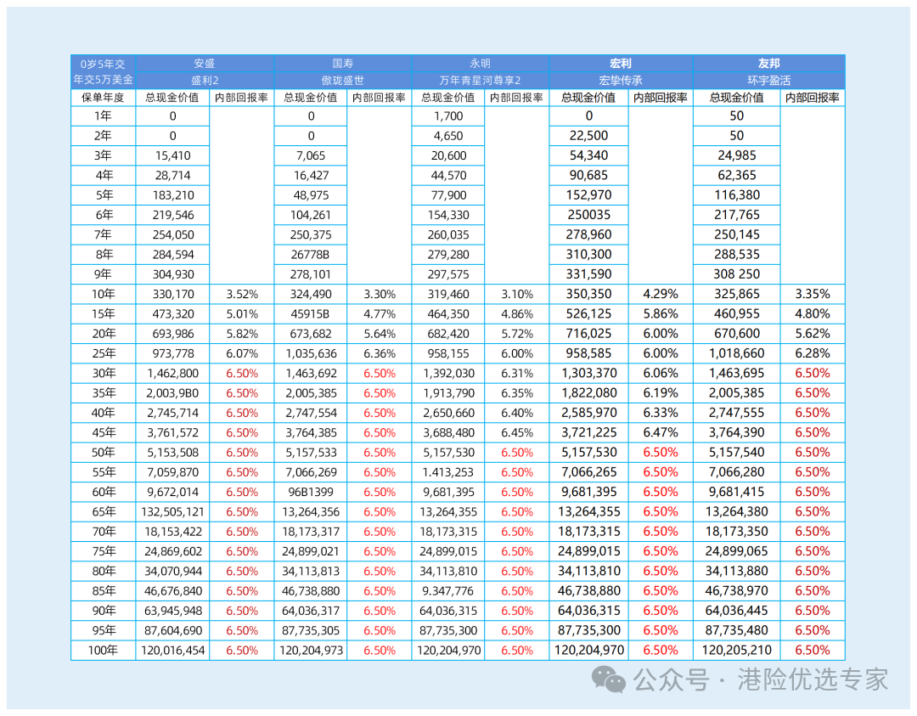Screen dimensions: 917x716
Task: Select the rate '5.64%'
Action: (x=380, y=334)
